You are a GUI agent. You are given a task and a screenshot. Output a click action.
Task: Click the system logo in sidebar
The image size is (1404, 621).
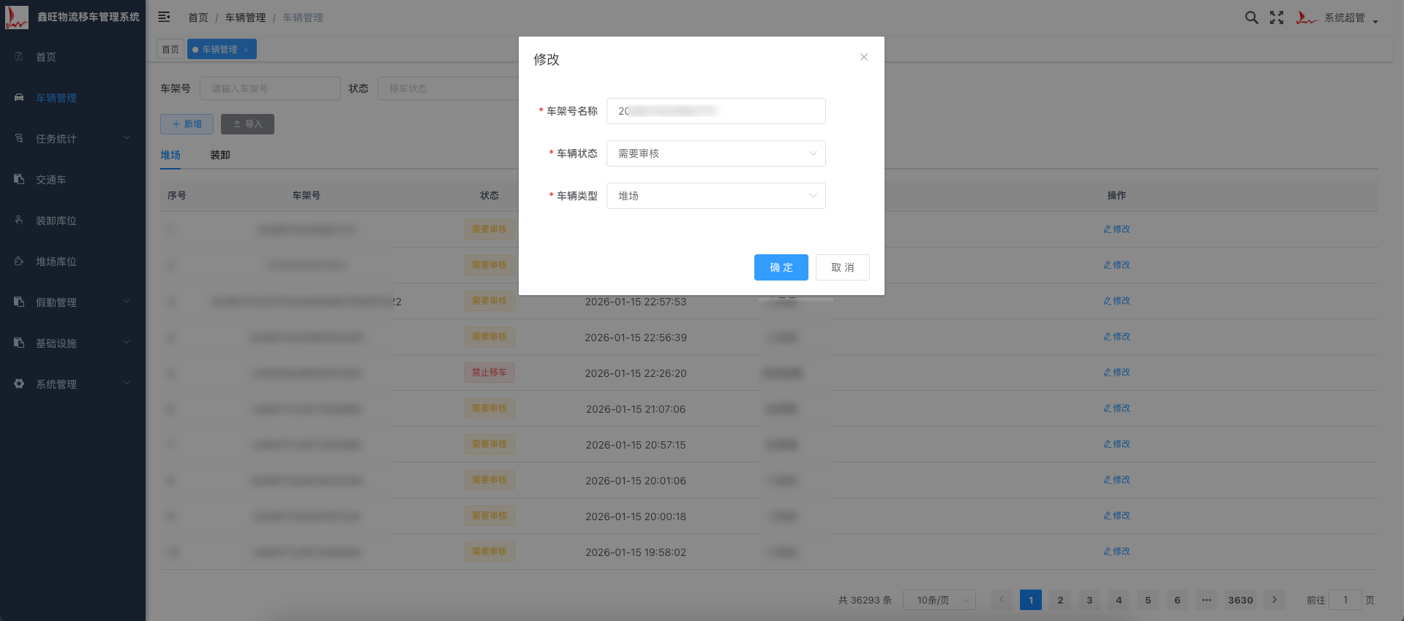[x=16, y=17]
